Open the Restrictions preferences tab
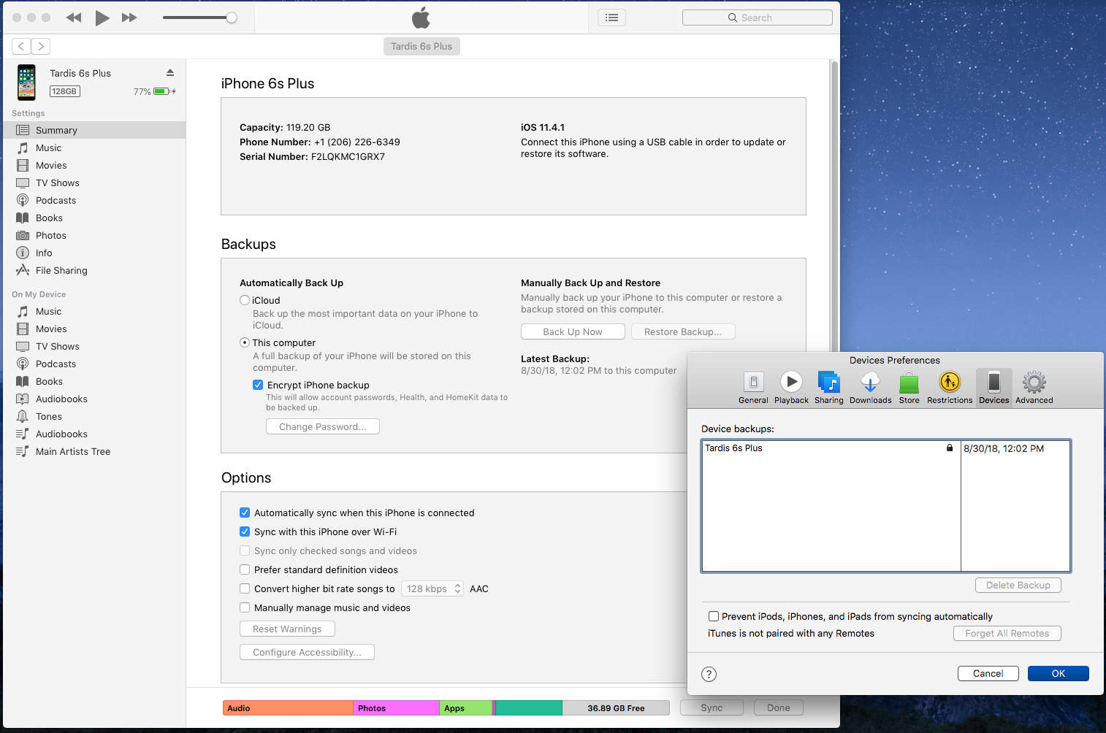 (x=950, y=388)
